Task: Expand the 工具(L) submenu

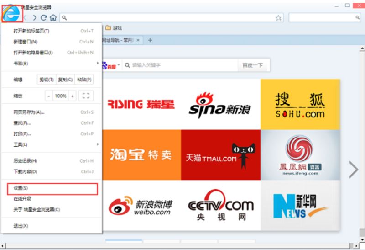Action: click(52, 144)
